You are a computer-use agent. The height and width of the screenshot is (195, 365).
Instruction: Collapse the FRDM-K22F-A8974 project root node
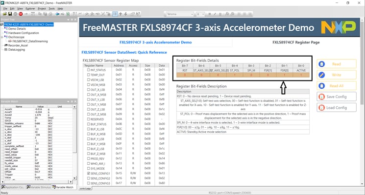click(2, 24)
